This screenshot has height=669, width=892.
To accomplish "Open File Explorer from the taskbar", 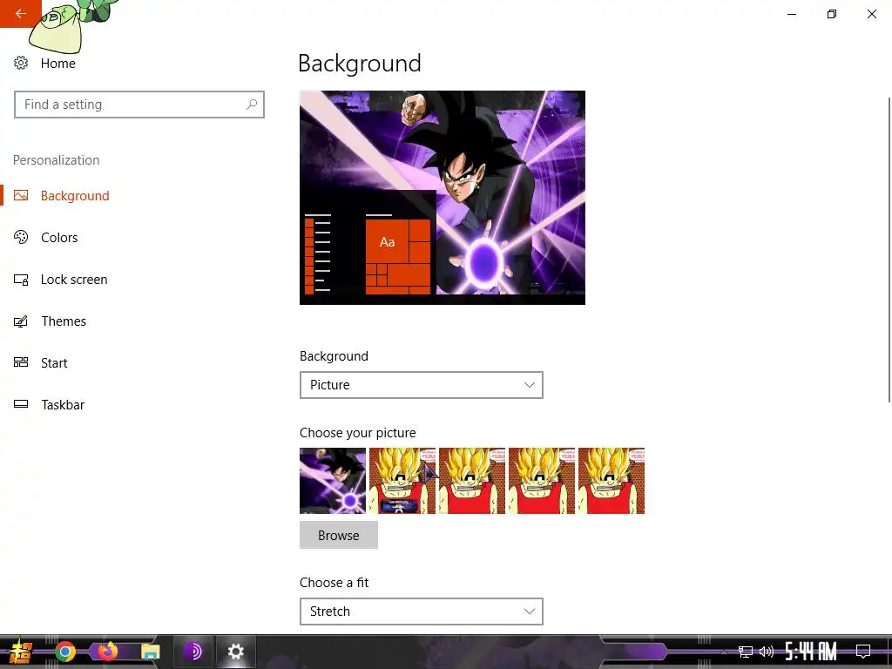I will click(x=151, y=652).
